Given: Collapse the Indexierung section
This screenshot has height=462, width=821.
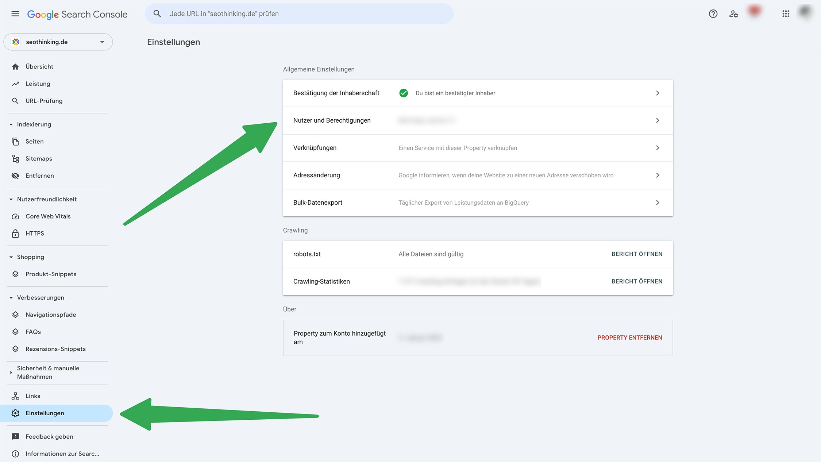Looking at the screenshot, I should pos(11,124).
